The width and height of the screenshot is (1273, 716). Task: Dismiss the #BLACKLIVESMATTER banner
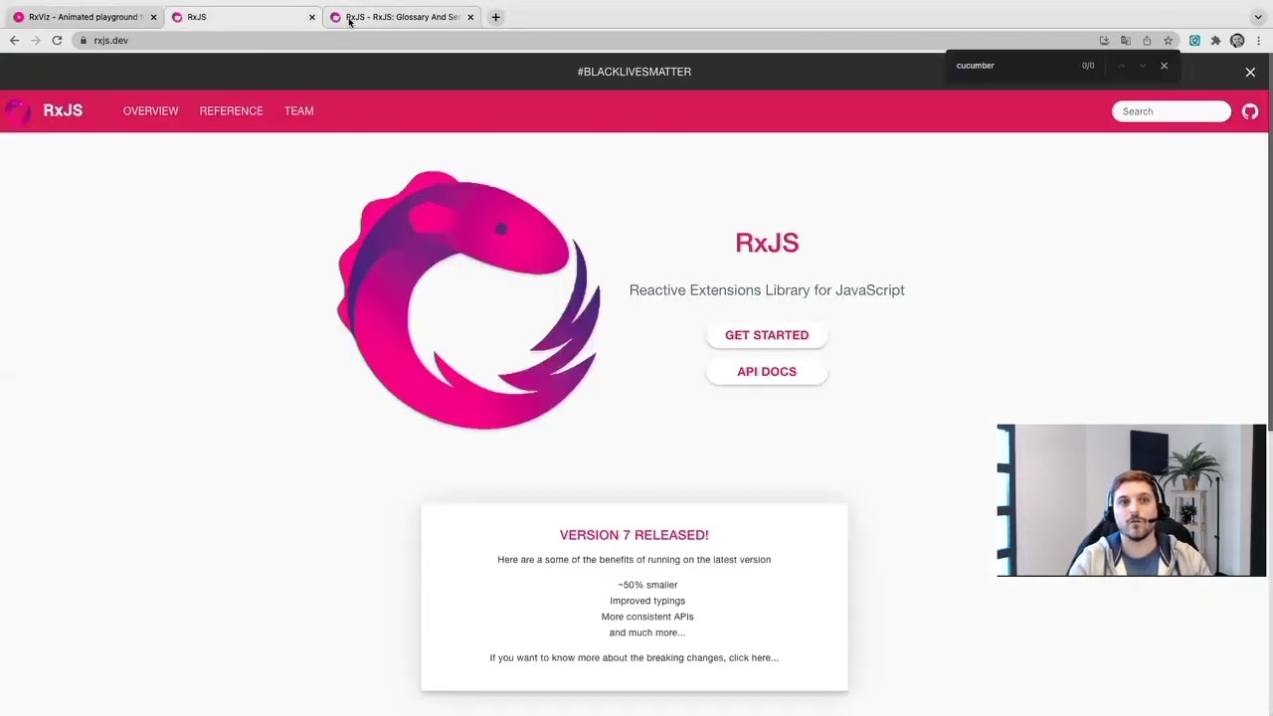(1250, 72)
